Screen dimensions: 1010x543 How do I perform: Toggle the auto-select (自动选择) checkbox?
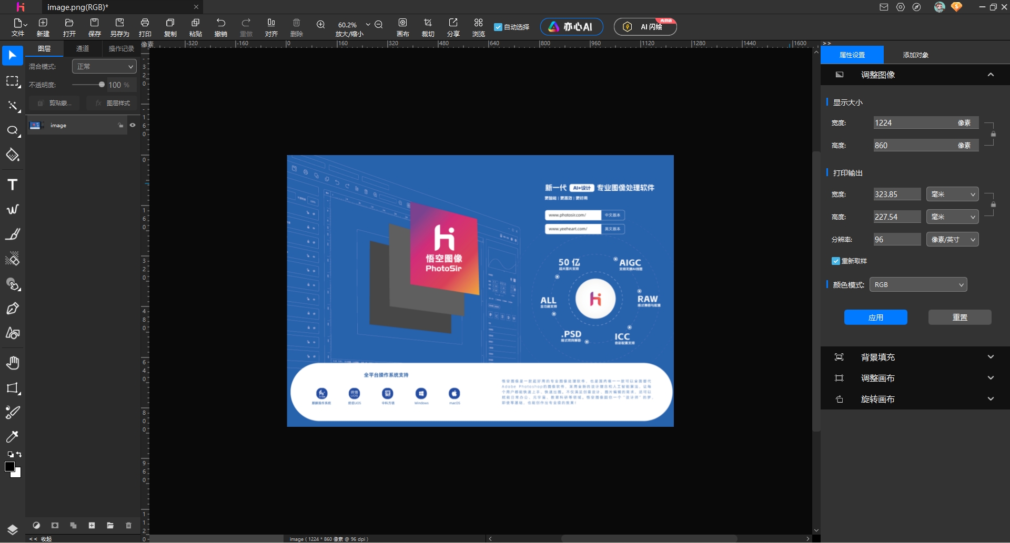click(498, 27)
